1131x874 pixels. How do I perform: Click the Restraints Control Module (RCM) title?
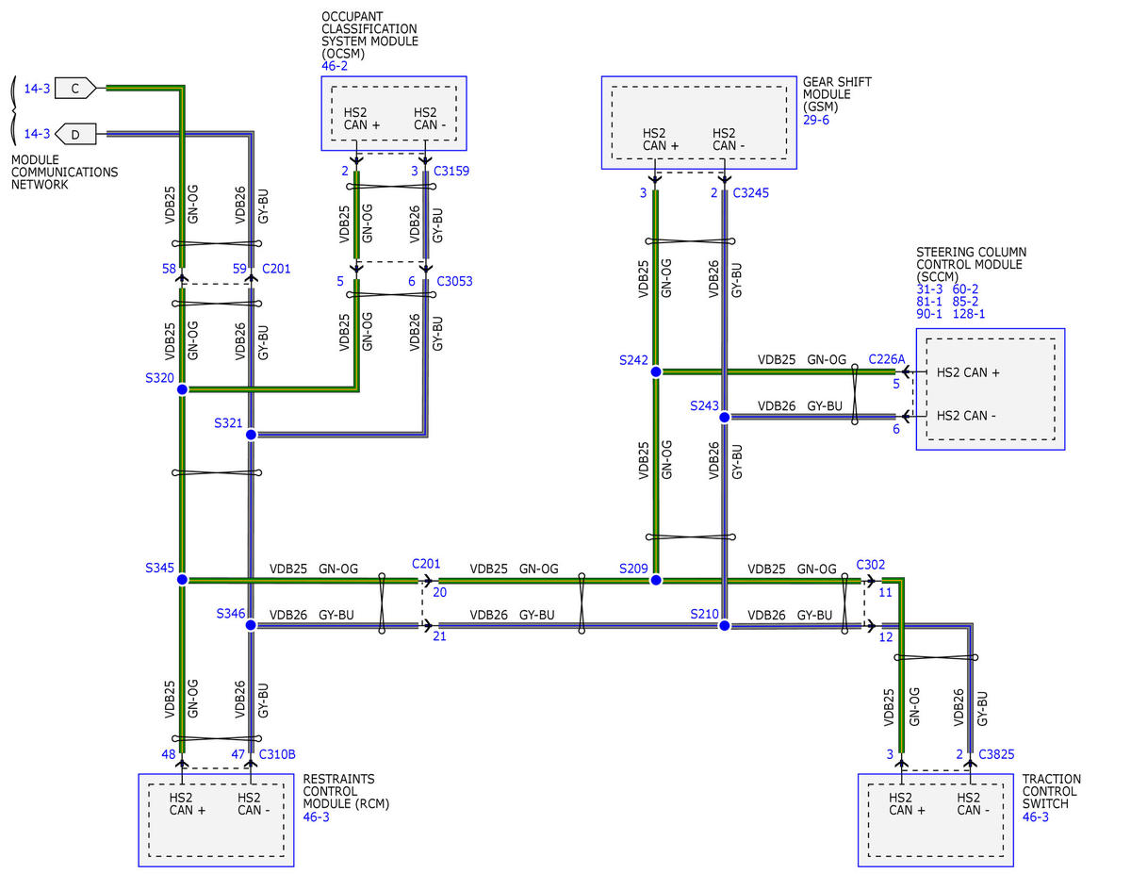346,791
